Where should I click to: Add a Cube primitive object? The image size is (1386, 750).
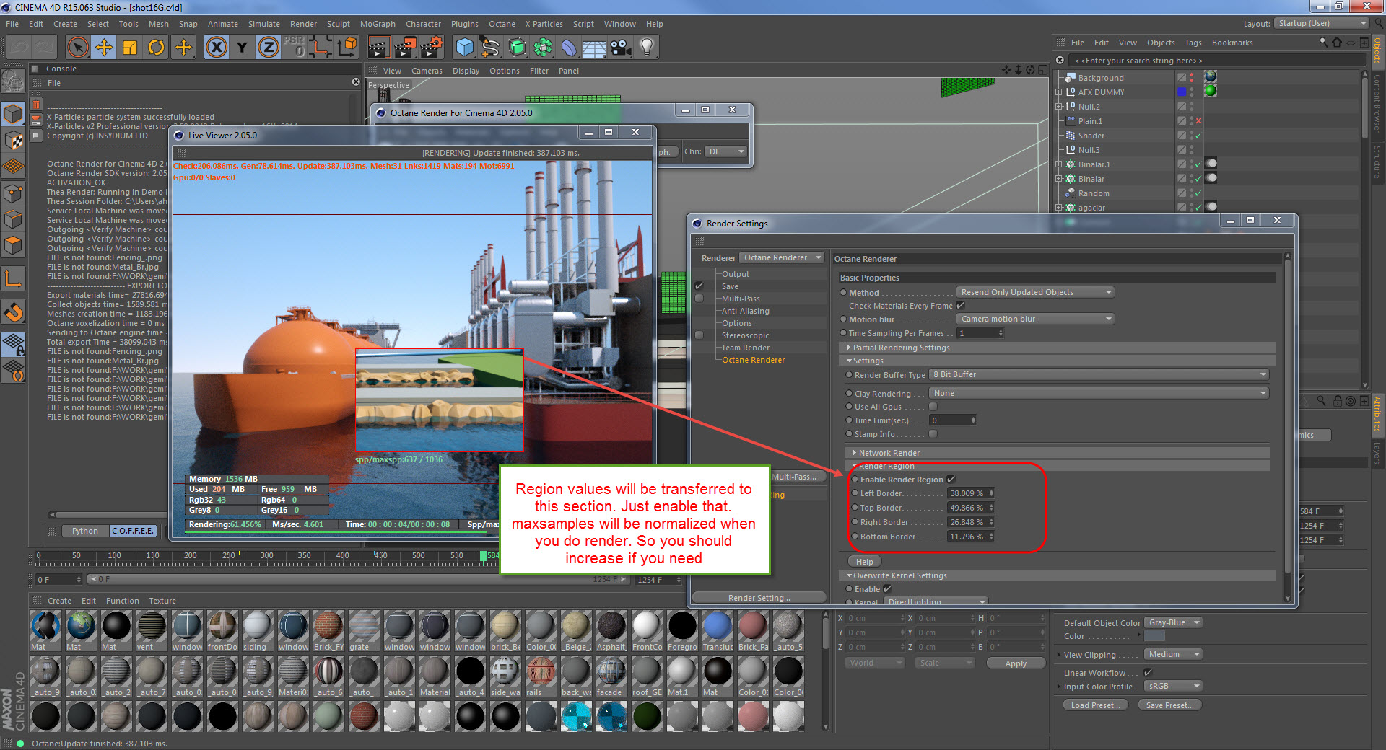pos(465,48)
